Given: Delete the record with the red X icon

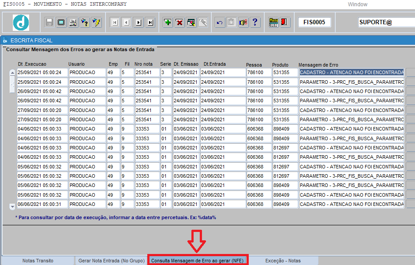Looking at the screenshot, I should coord(179,22).
